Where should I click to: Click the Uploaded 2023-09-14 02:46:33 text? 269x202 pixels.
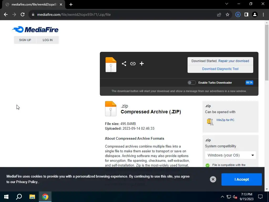(130, 128)
